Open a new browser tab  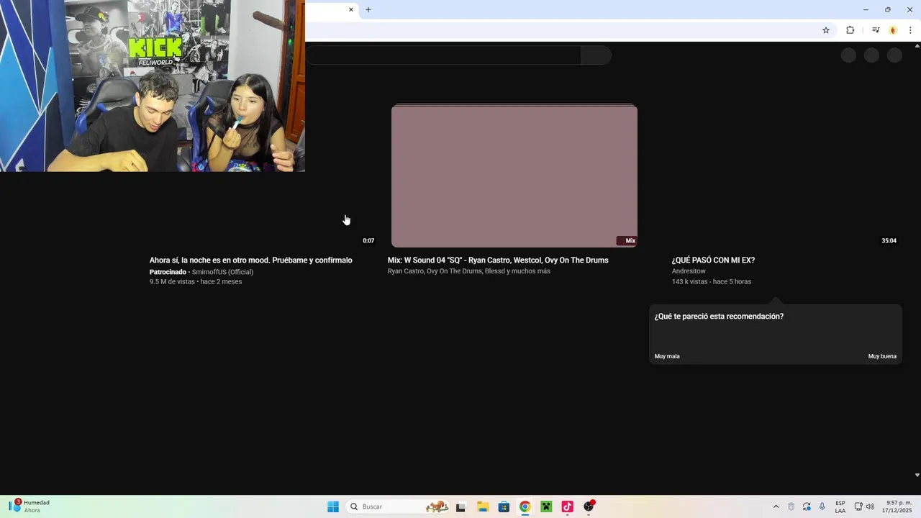click(x=368, y=9)
